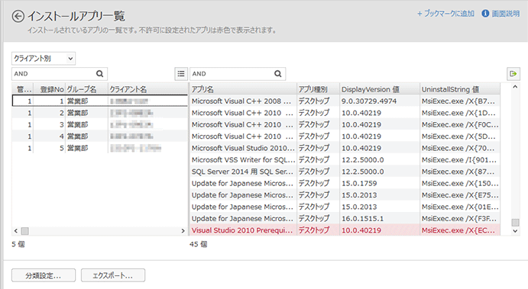Focus the app list AND search field
This screenshot has width=528, height=289.
coord(238,74)
